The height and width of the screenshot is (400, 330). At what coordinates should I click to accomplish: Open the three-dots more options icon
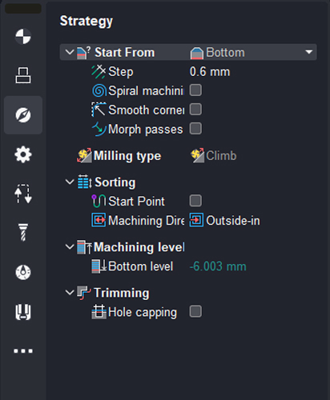tap(23, 351)
